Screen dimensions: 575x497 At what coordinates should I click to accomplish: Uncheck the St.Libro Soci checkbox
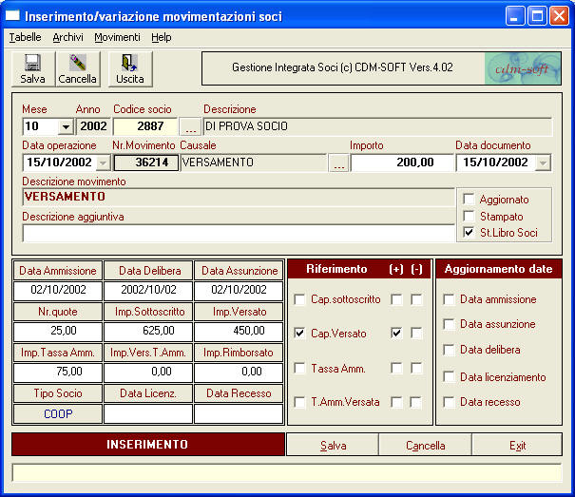(469, 232)
